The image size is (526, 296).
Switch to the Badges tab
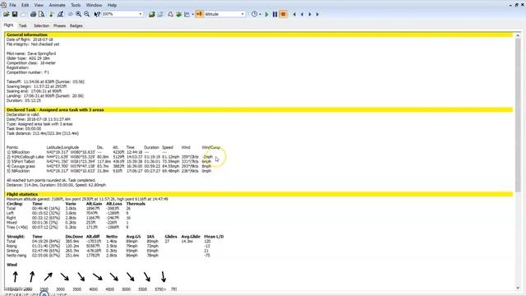click(x=76, y=25)
